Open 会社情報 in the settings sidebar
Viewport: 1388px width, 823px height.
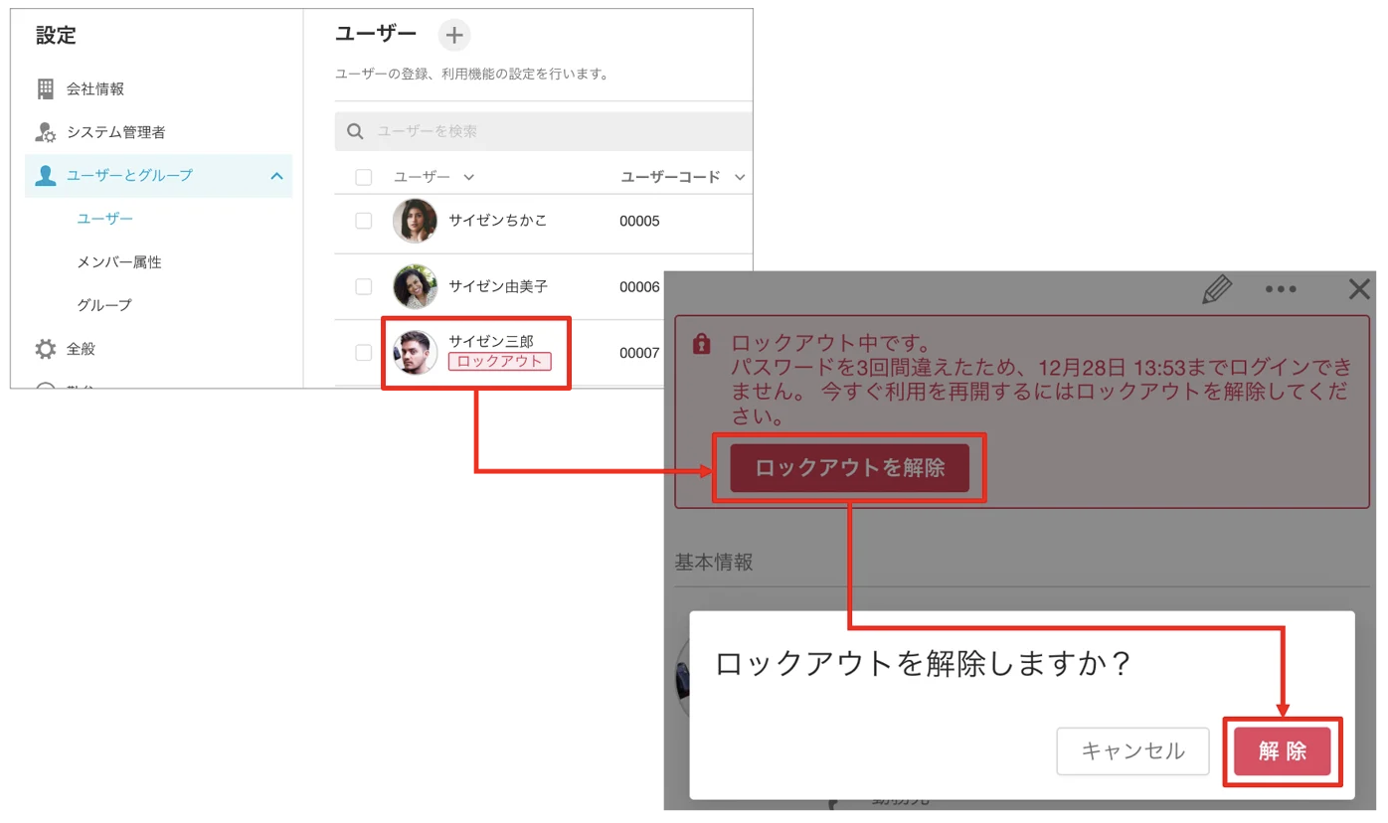pyautogui.click(x=95, y=89)
